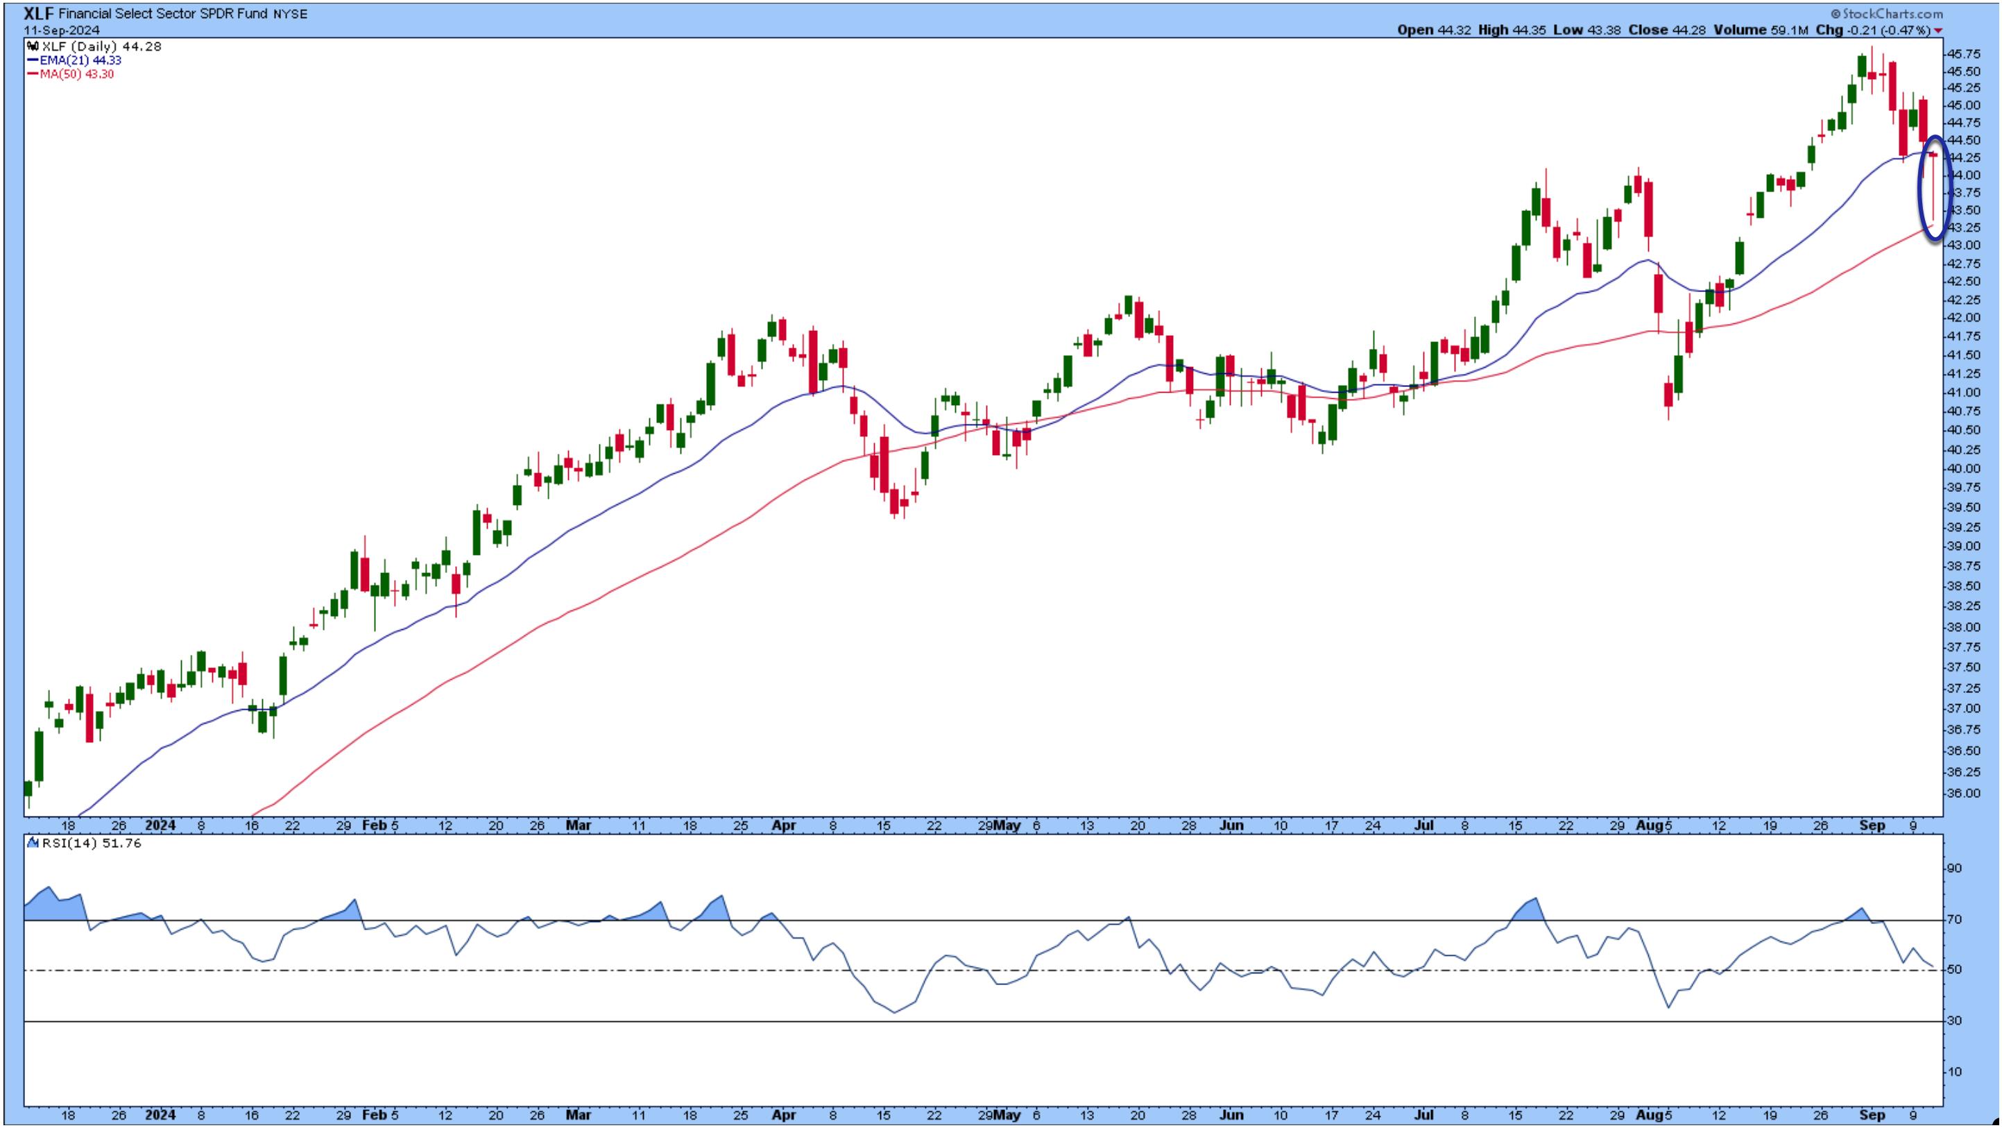Click the bold XLF ticker in the header
The height and width of the screenshot is (1128, 2002).
coord(39,14)
